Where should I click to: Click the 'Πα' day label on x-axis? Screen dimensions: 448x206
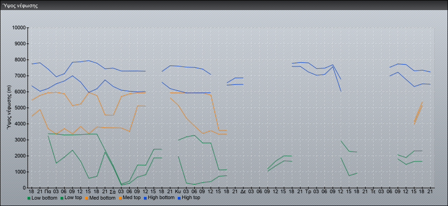[48, 191]
